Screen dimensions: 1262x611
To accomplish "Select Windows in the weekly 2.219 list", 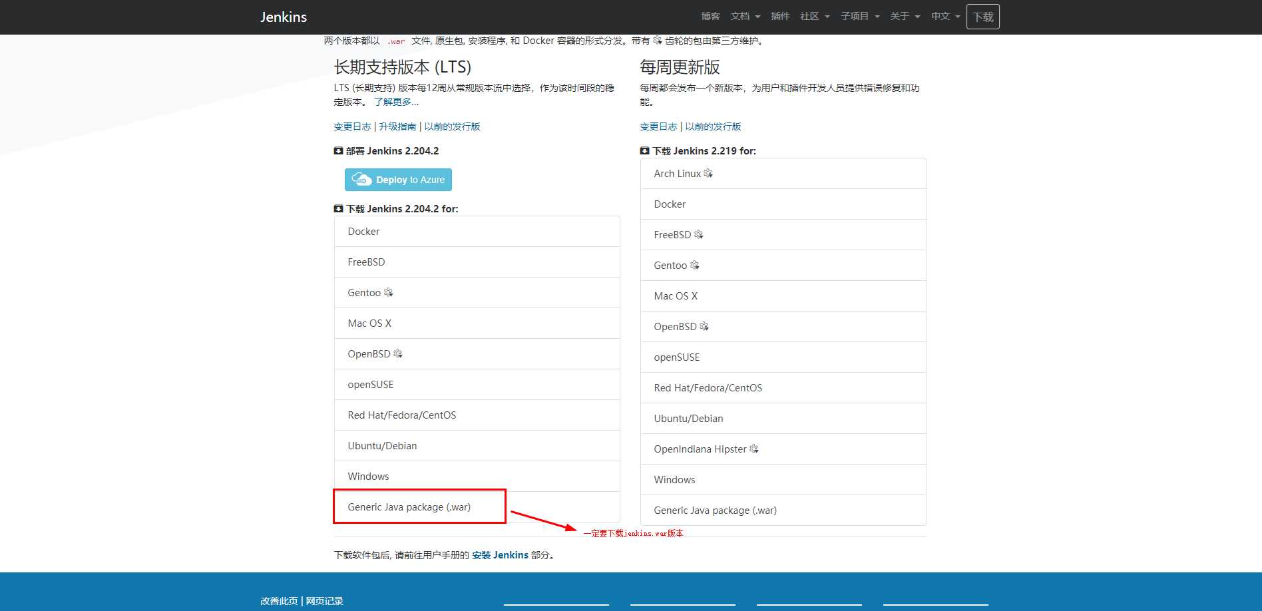I will click(x=783, y=480).
